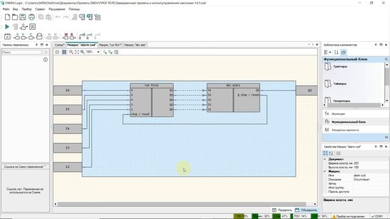The image size is (390, 219).
Task: Open the Расширения menu
Action: tap(57, 9)
